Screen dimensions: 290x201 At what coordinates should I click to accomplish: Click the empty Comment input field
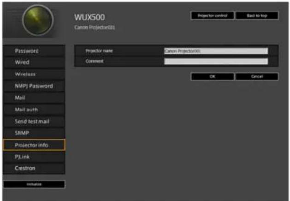216,61
